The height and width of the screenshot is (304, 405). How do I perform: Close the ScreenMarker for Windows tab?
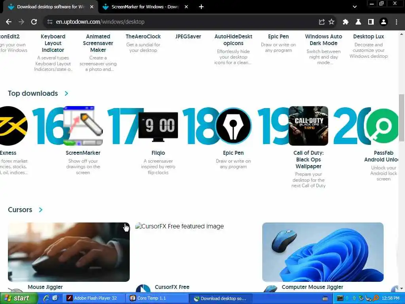(x=186, y=7)
